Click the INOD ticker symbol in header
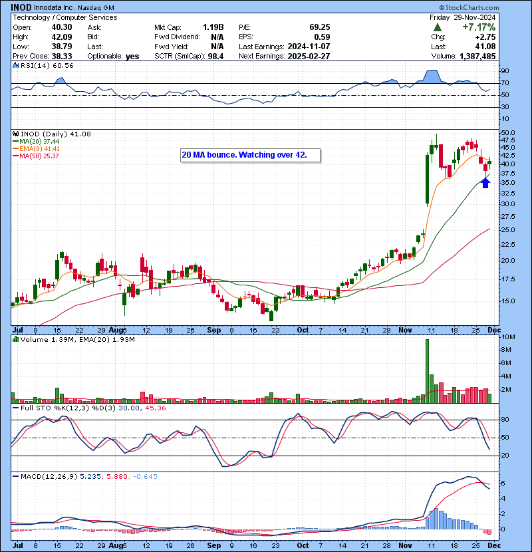The height and width of the screenshot is (552, 532). point(21,7)
